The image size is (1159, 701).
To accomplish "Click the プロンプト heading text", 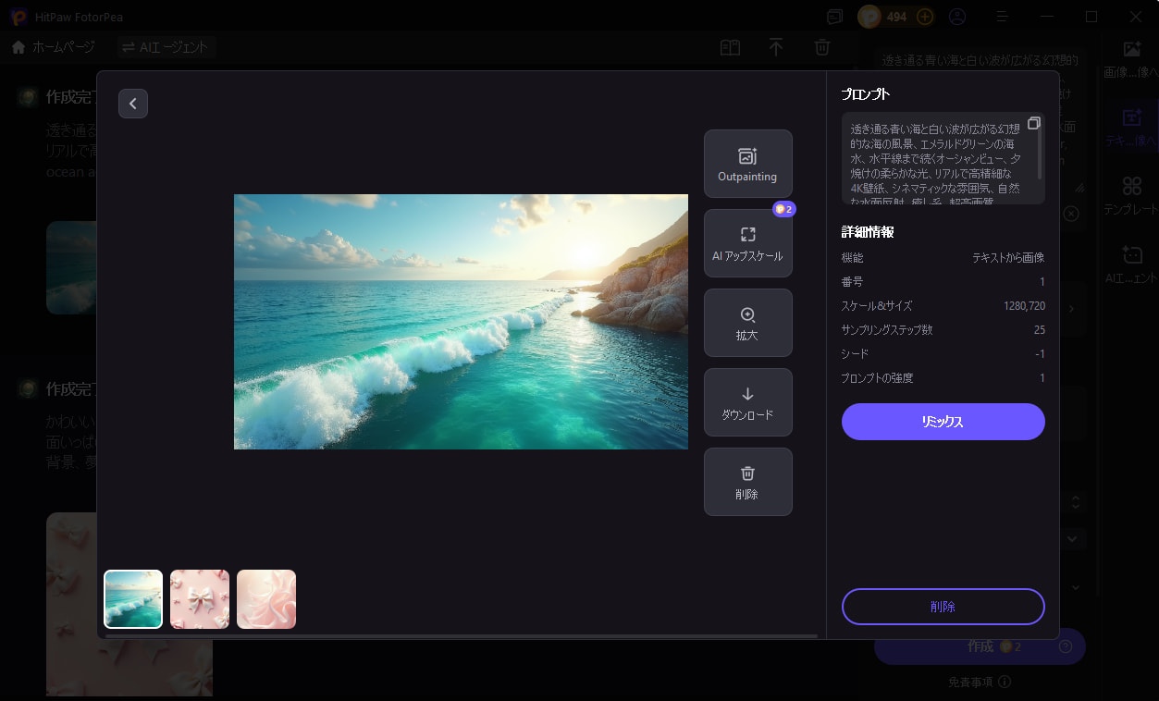I will tap(866, 94).
